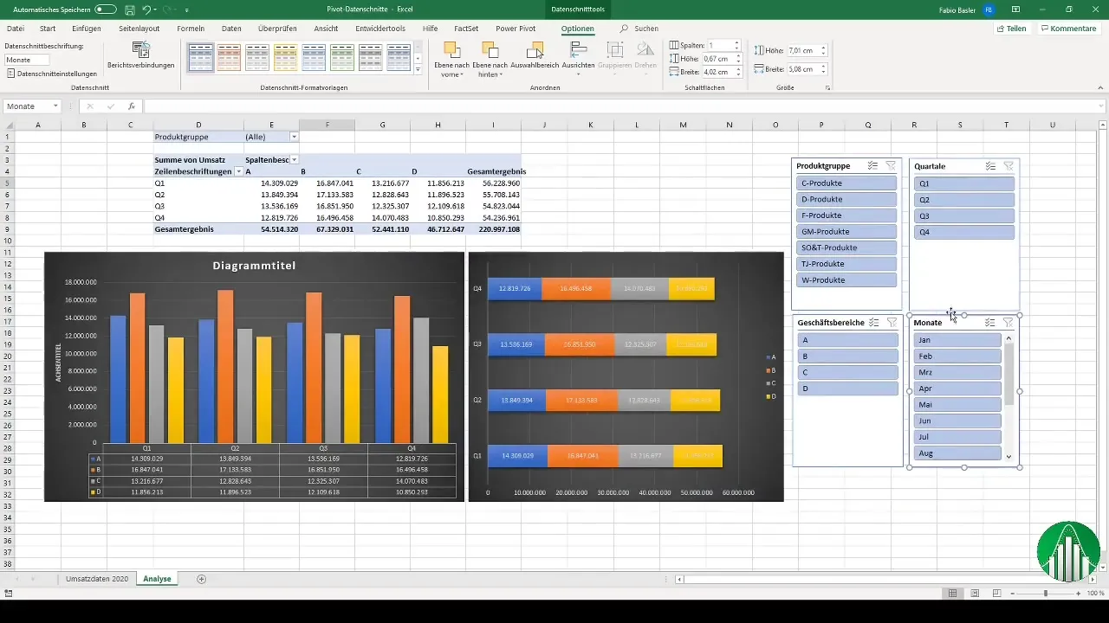Toggle SO&T-Produkte slicer item
This screenshot has height=623, width=1109.
pos(846,247)
